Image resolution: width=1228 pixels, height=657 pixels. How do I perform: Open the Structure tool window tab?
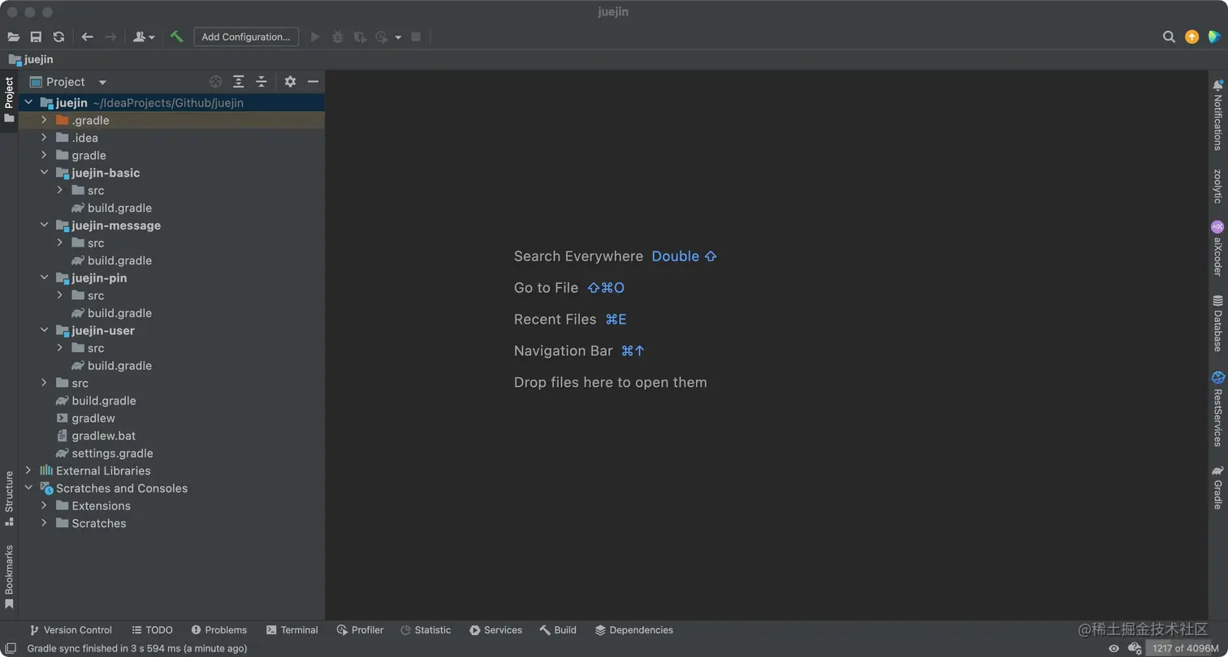pos(9,498)
